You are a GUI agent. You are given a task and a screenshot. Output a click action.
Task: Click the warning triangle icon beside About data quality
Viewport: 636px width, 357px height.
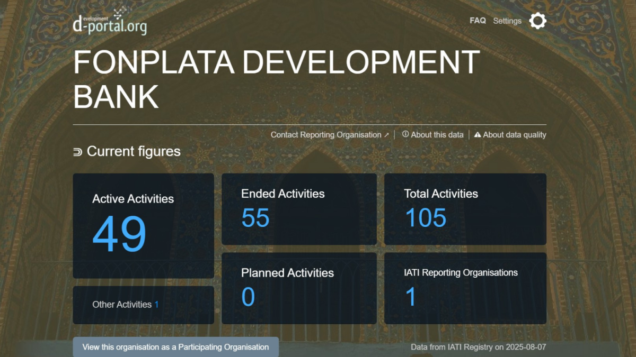[478, 135]
